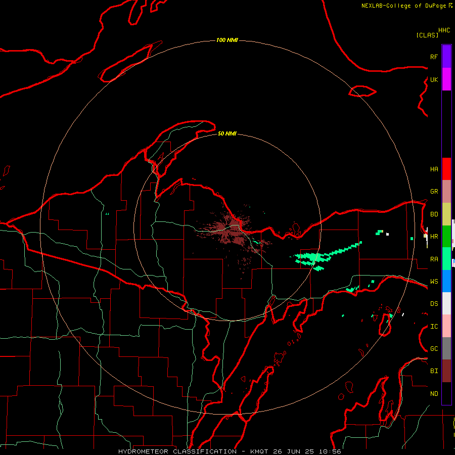
Task: Click the ND black legend swatch
Action: (x=446, y=393)
